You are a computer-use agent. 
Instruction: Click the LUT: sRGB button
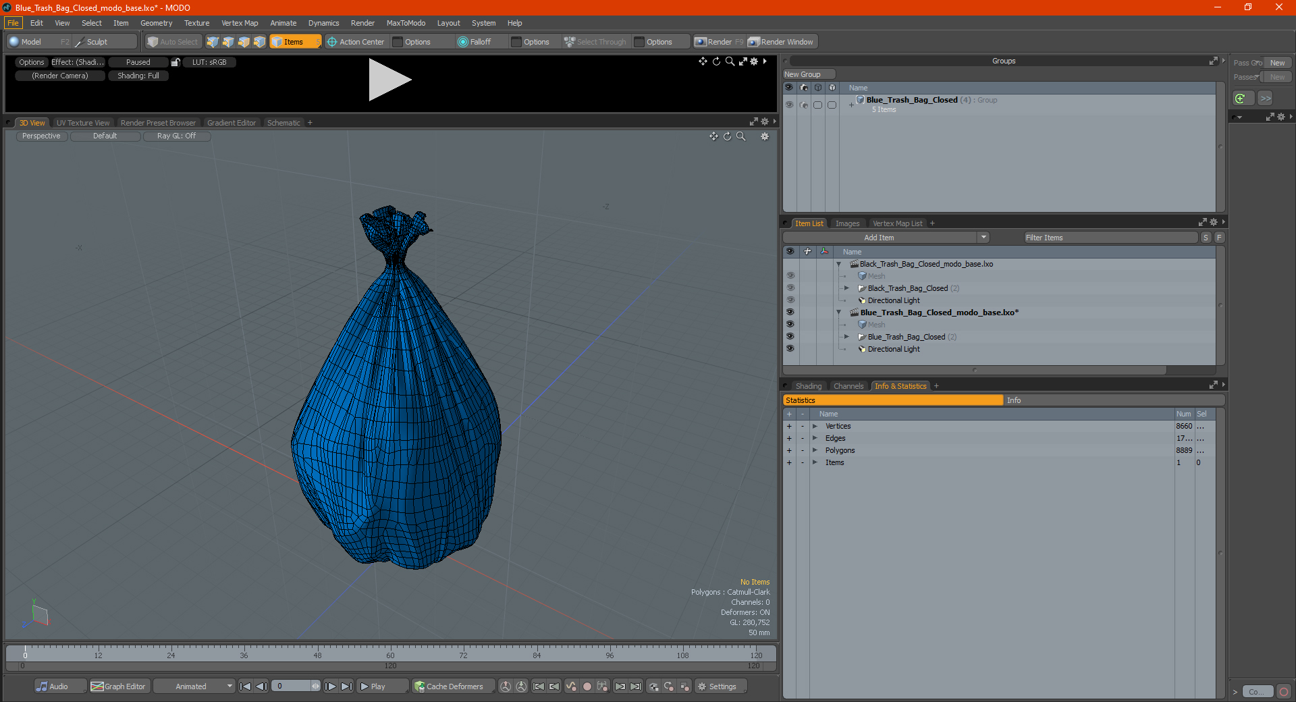click(x=209, y=62)
